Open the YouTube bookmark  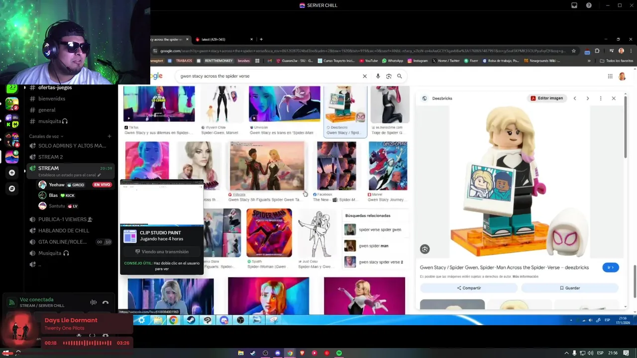click(x=368, y=61)
